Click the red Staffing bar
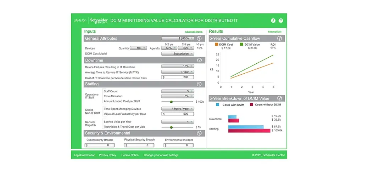This screenshot has width=368, height=172. (249, 131)
